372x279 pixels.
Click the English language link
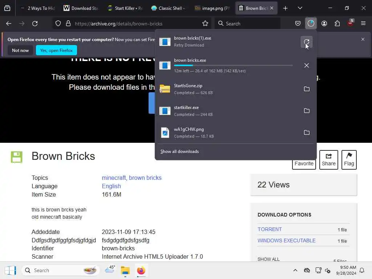tap(111, 186)
